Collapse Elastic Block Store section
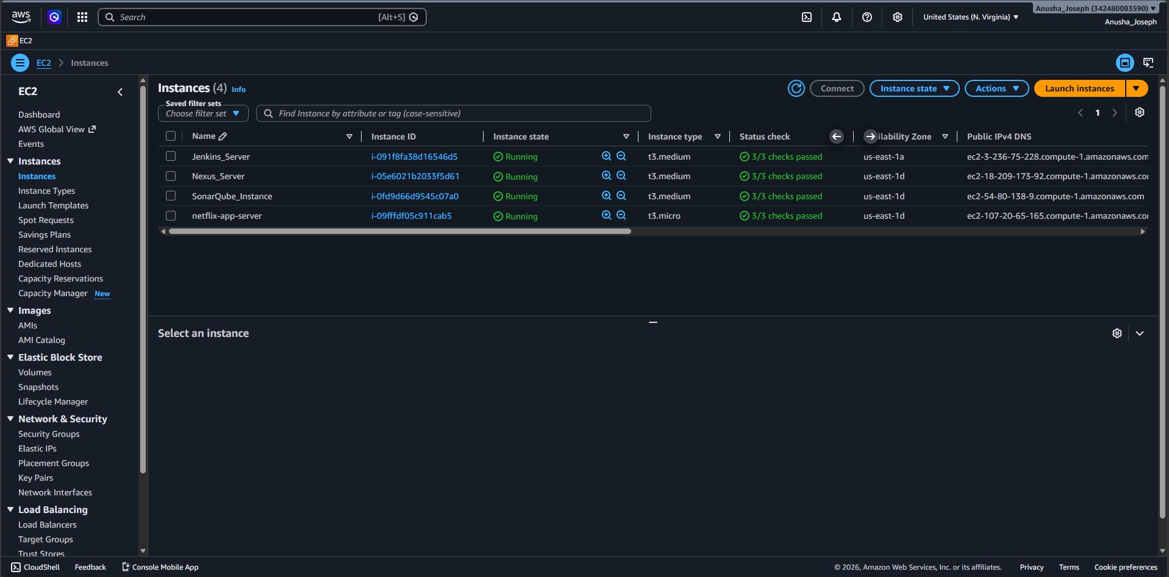The image size is (1169, 577). coord(10,357)
